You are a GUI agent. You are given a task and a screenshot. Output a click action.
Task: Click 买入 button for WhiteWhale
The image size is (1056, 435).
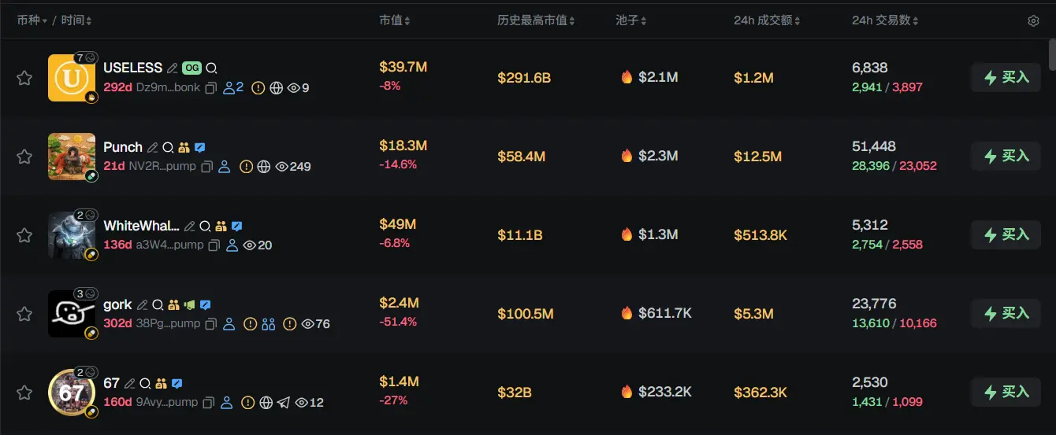pos(1006,234)
